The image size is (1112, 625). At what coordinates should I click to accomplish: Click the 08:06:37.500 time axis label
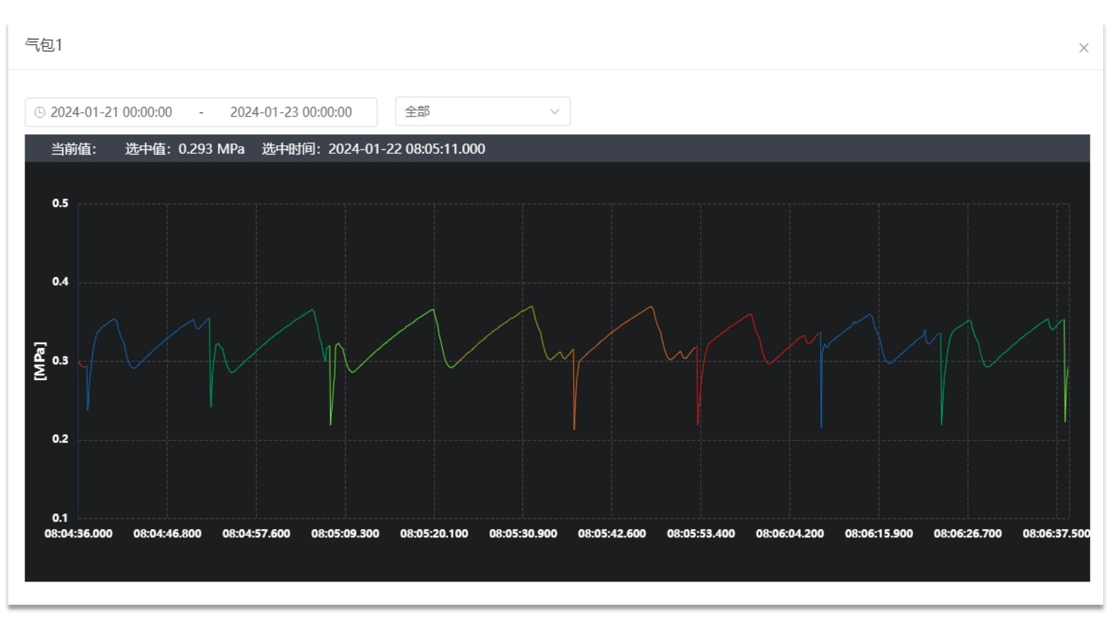click(x=1055, y=534)
